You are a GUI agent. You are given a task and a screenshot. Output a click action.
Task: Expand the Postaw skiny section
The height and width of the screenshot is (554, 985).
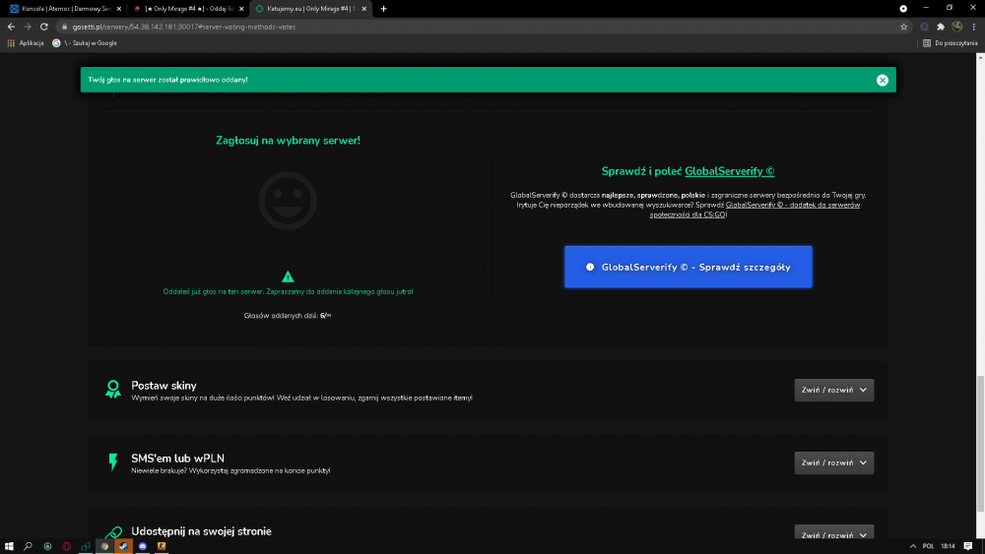coord(833,390)
